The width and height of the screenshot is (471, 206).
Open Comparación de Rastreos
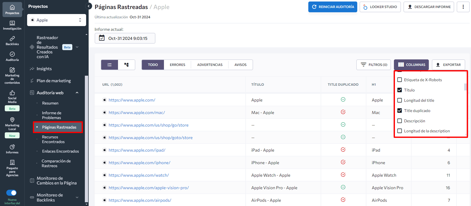pos(56,163)
